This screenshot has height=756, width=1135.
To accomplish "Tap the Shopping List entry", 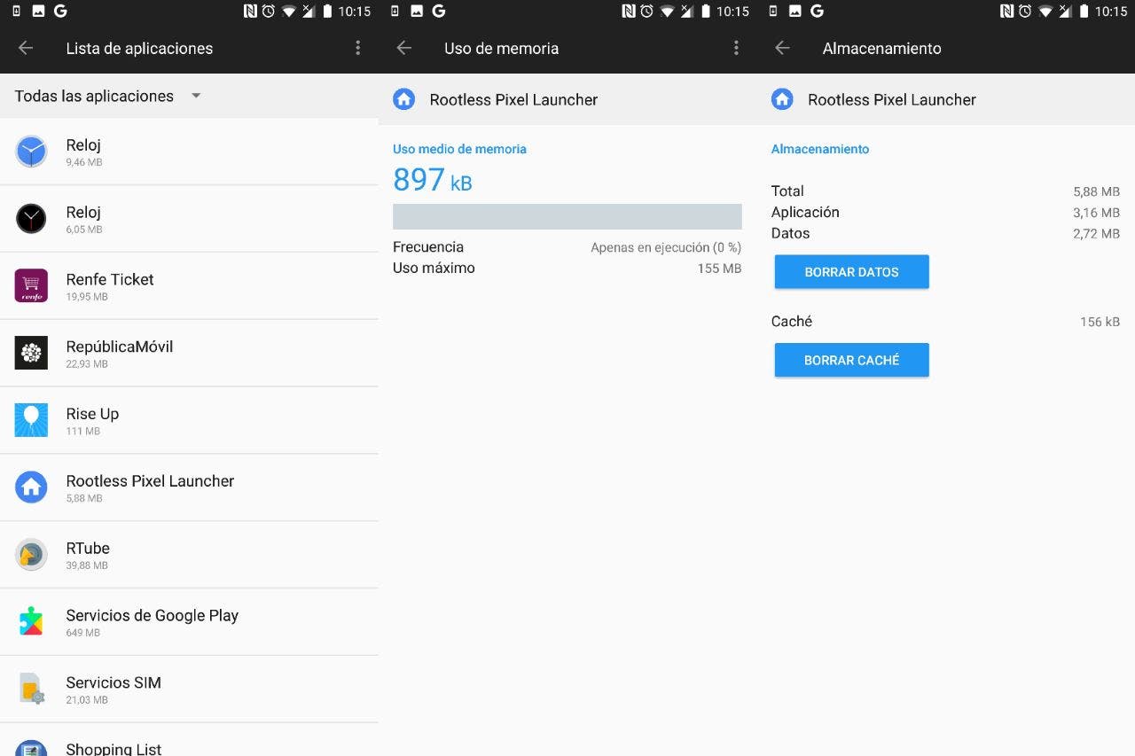I will 113,747.
